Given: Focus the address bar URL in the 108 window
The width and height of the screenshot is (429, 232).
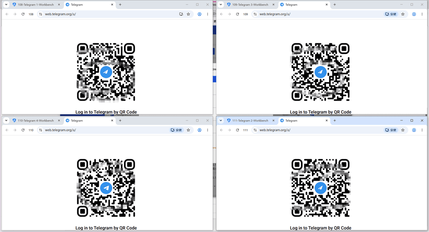Looking at the screenshot, I should coord(60,14).
